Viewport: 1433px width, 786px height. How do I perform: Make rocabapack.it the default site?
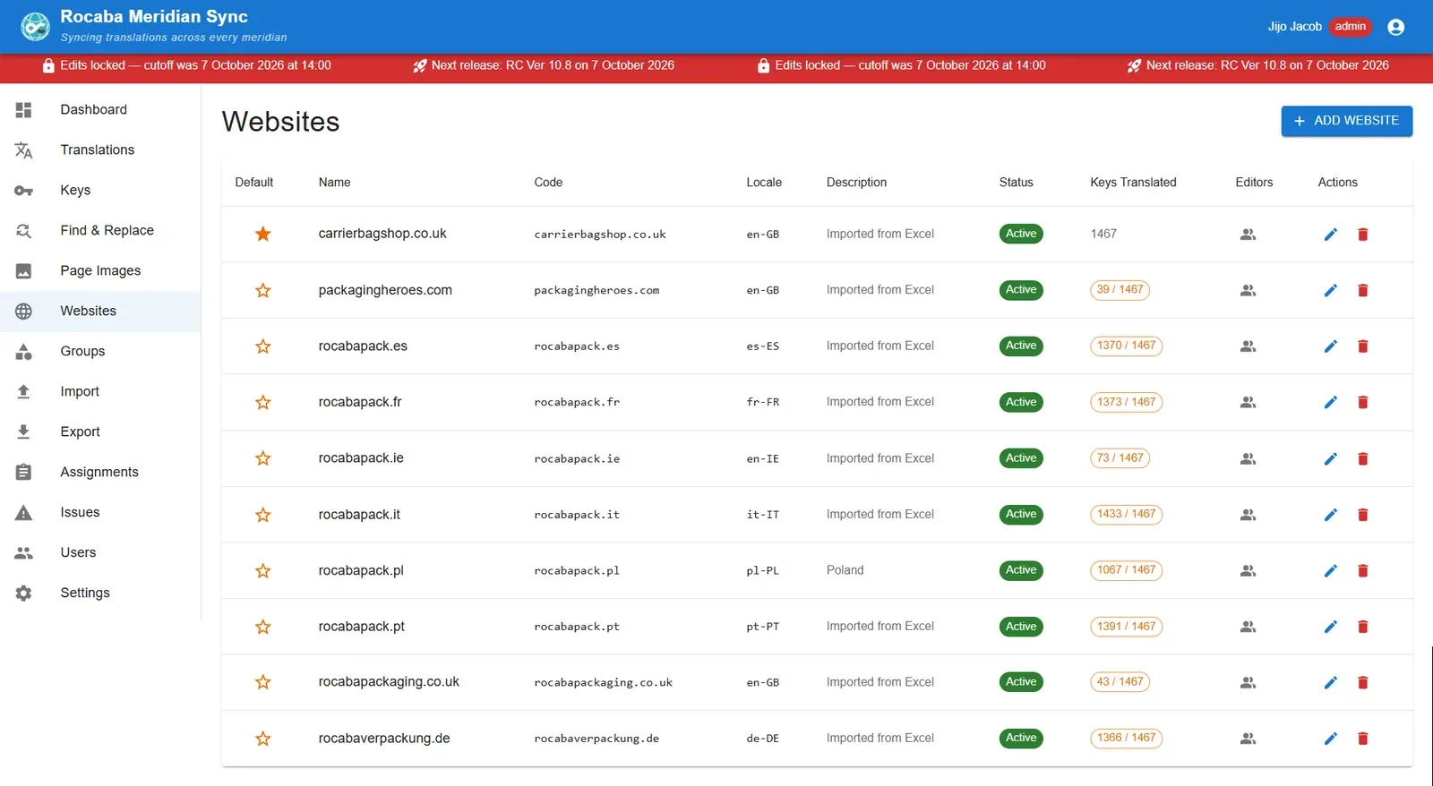(x=262, y=515)
